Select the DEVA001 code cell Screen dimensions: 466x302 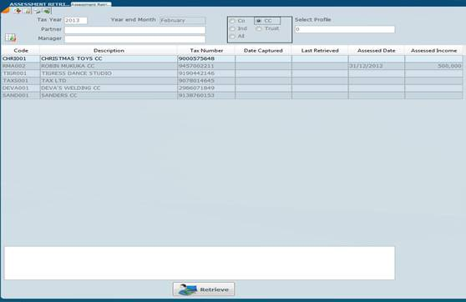21,88
